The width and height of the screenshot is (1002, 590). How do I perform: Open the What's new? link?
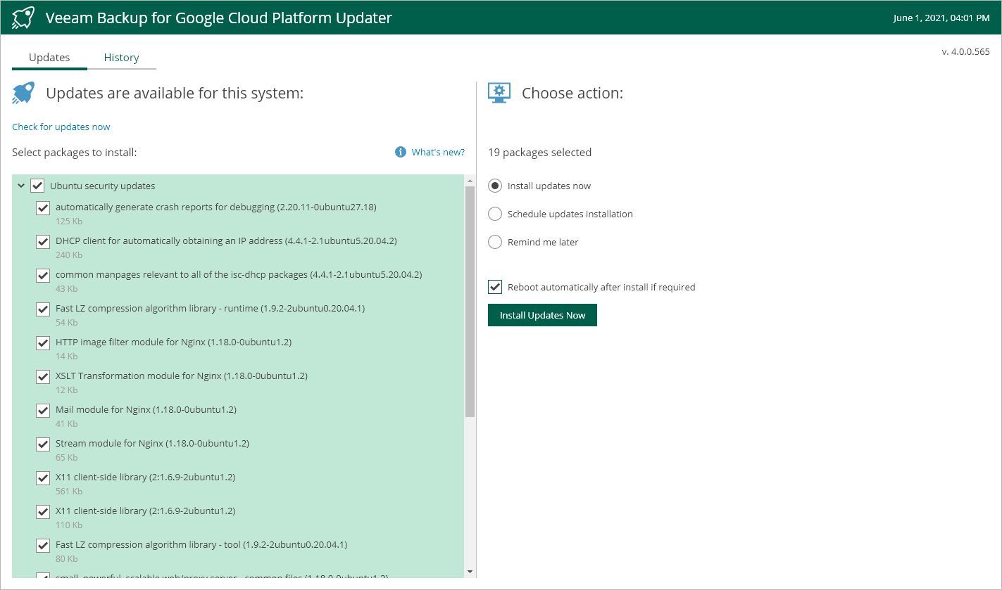pyautogui.click(x=438, y=152)
